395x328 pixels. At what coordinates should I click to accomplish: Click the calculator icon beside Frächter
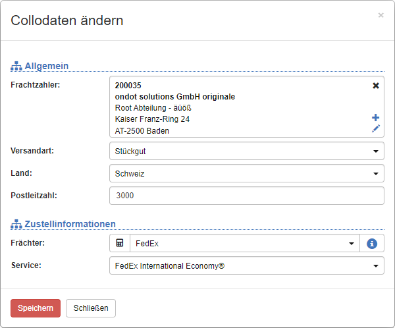(x=120, y=244)
